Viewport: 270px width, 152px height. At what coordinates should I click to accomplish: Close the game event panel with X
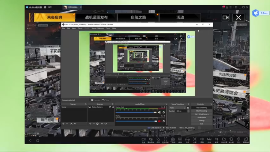coord(239,18)
